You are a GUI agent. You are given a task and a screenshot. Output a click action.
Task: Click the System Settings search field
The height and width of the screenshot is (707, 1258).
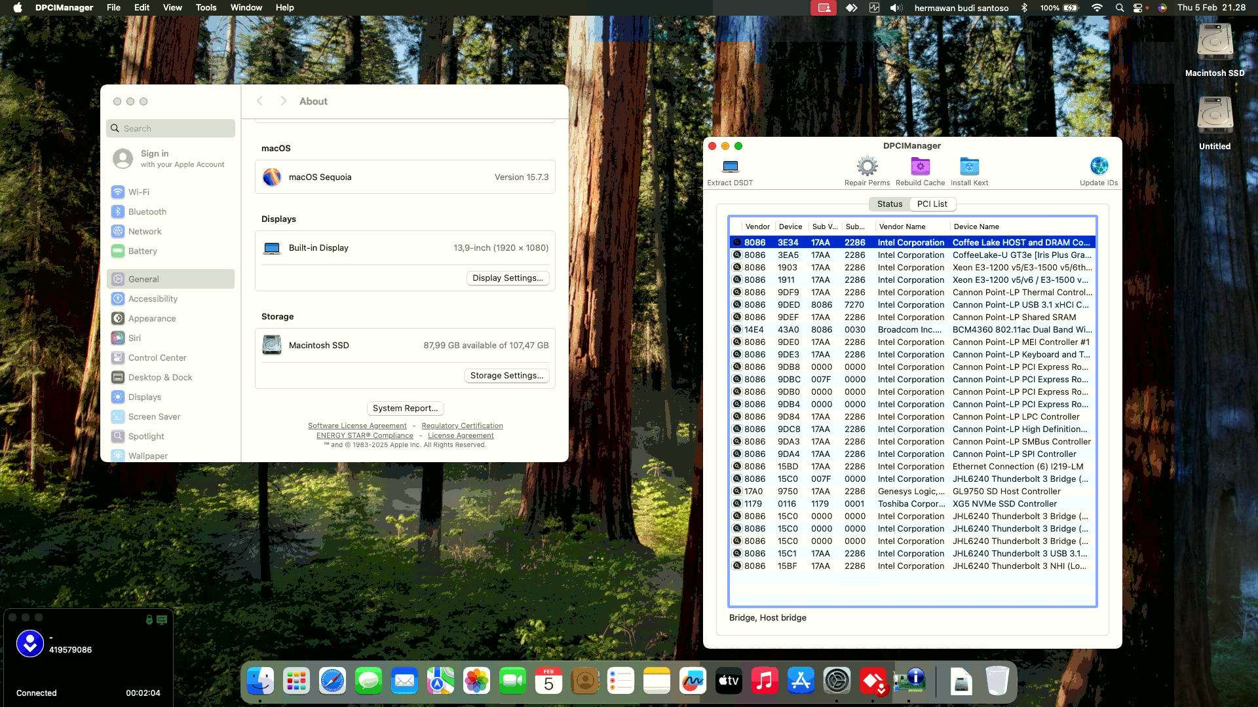pyautogui.click(x=170, y=128)
